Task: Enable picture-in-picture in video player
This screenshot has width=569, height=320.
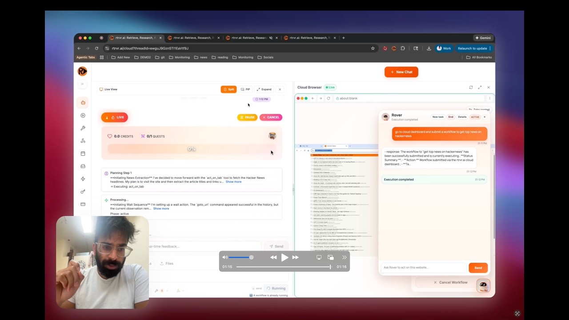Action: point(330,257)
